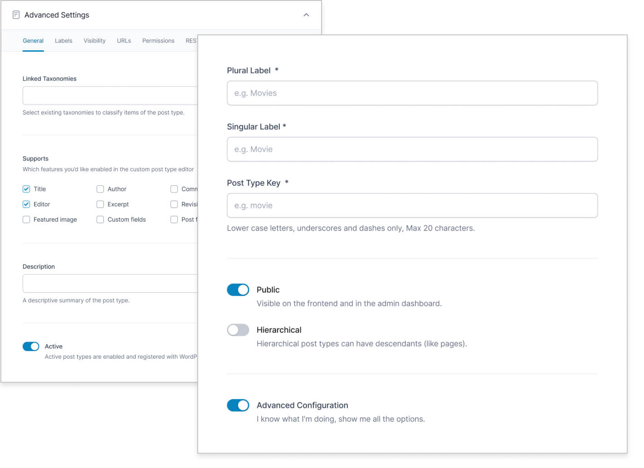Enable the Excerpt checkbox
The image size is (644, 468).
100,204
